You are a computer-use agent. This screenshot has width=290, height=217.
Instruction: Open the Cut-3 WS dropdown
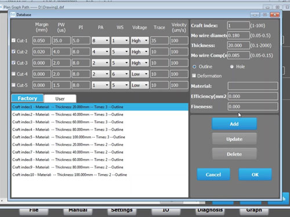coord(120,63)
